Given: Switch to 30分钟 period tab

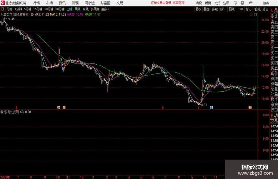Looking at the screenshot, I should click(49, 9).
